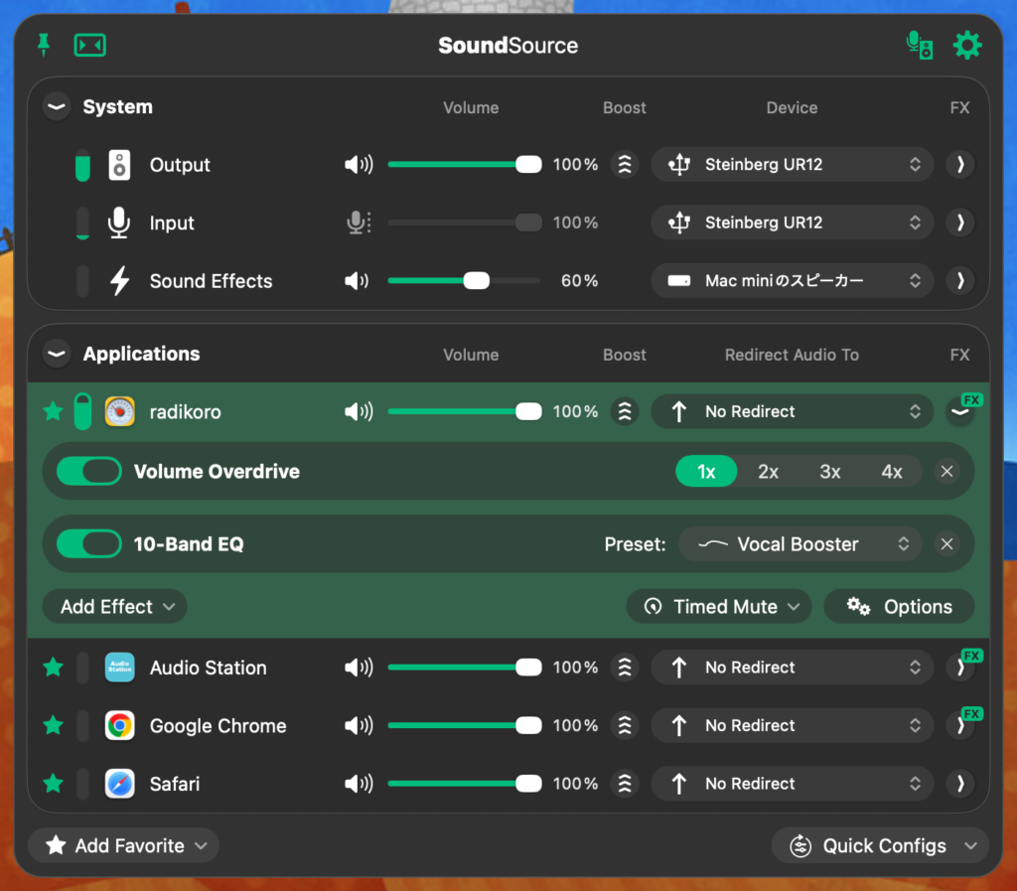Screen dimensions: 1017x891
Task: Click the Sound Effects volume slider
Action: (463, 281)
